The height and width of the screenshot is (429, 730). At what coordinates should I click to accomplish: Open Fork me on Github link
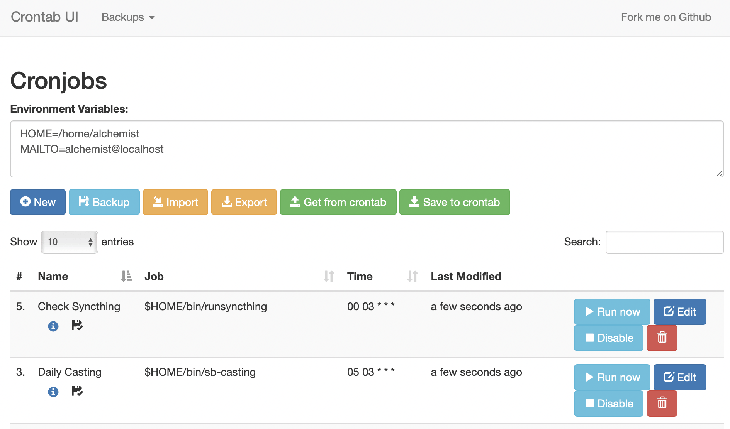point(666,17)
